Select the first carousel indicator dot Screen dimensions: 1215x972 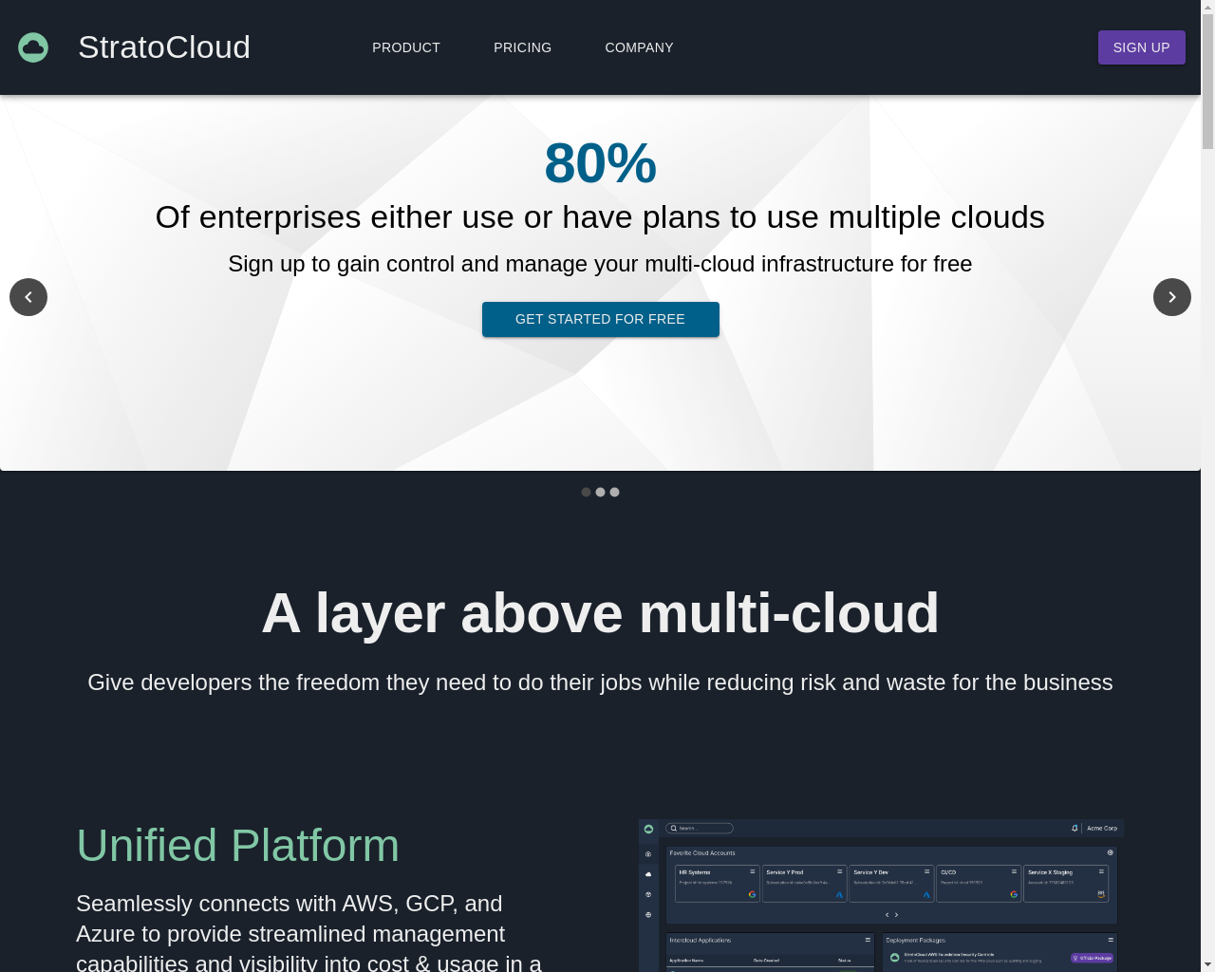tap(587, 492)
